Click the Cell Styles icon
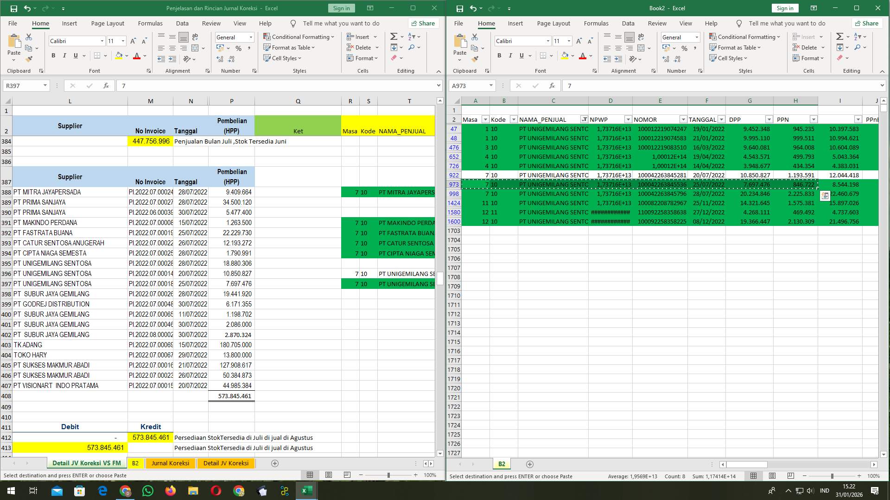 [x=268, y=58]
